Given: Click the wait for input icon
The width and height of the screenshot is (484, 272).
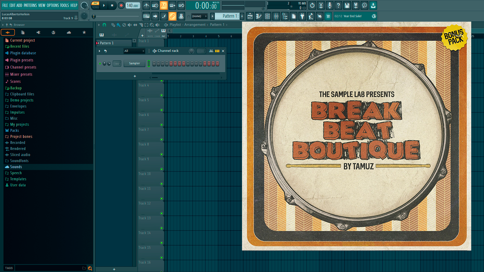Looking at the screenshot, I should 155,5.
